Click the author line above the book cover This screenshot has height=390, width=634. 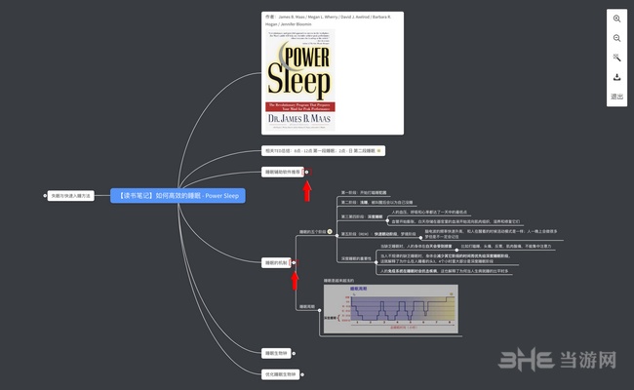click(329, 20)
